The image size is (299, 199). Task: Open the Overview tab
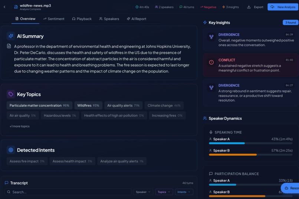click(25, 19)
